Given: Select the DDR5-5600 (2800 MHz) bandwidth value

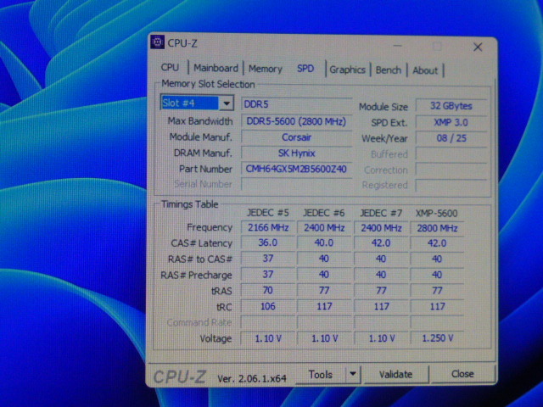Looking at the screenshot, I should pyautogui.click(x=296, y=121).
